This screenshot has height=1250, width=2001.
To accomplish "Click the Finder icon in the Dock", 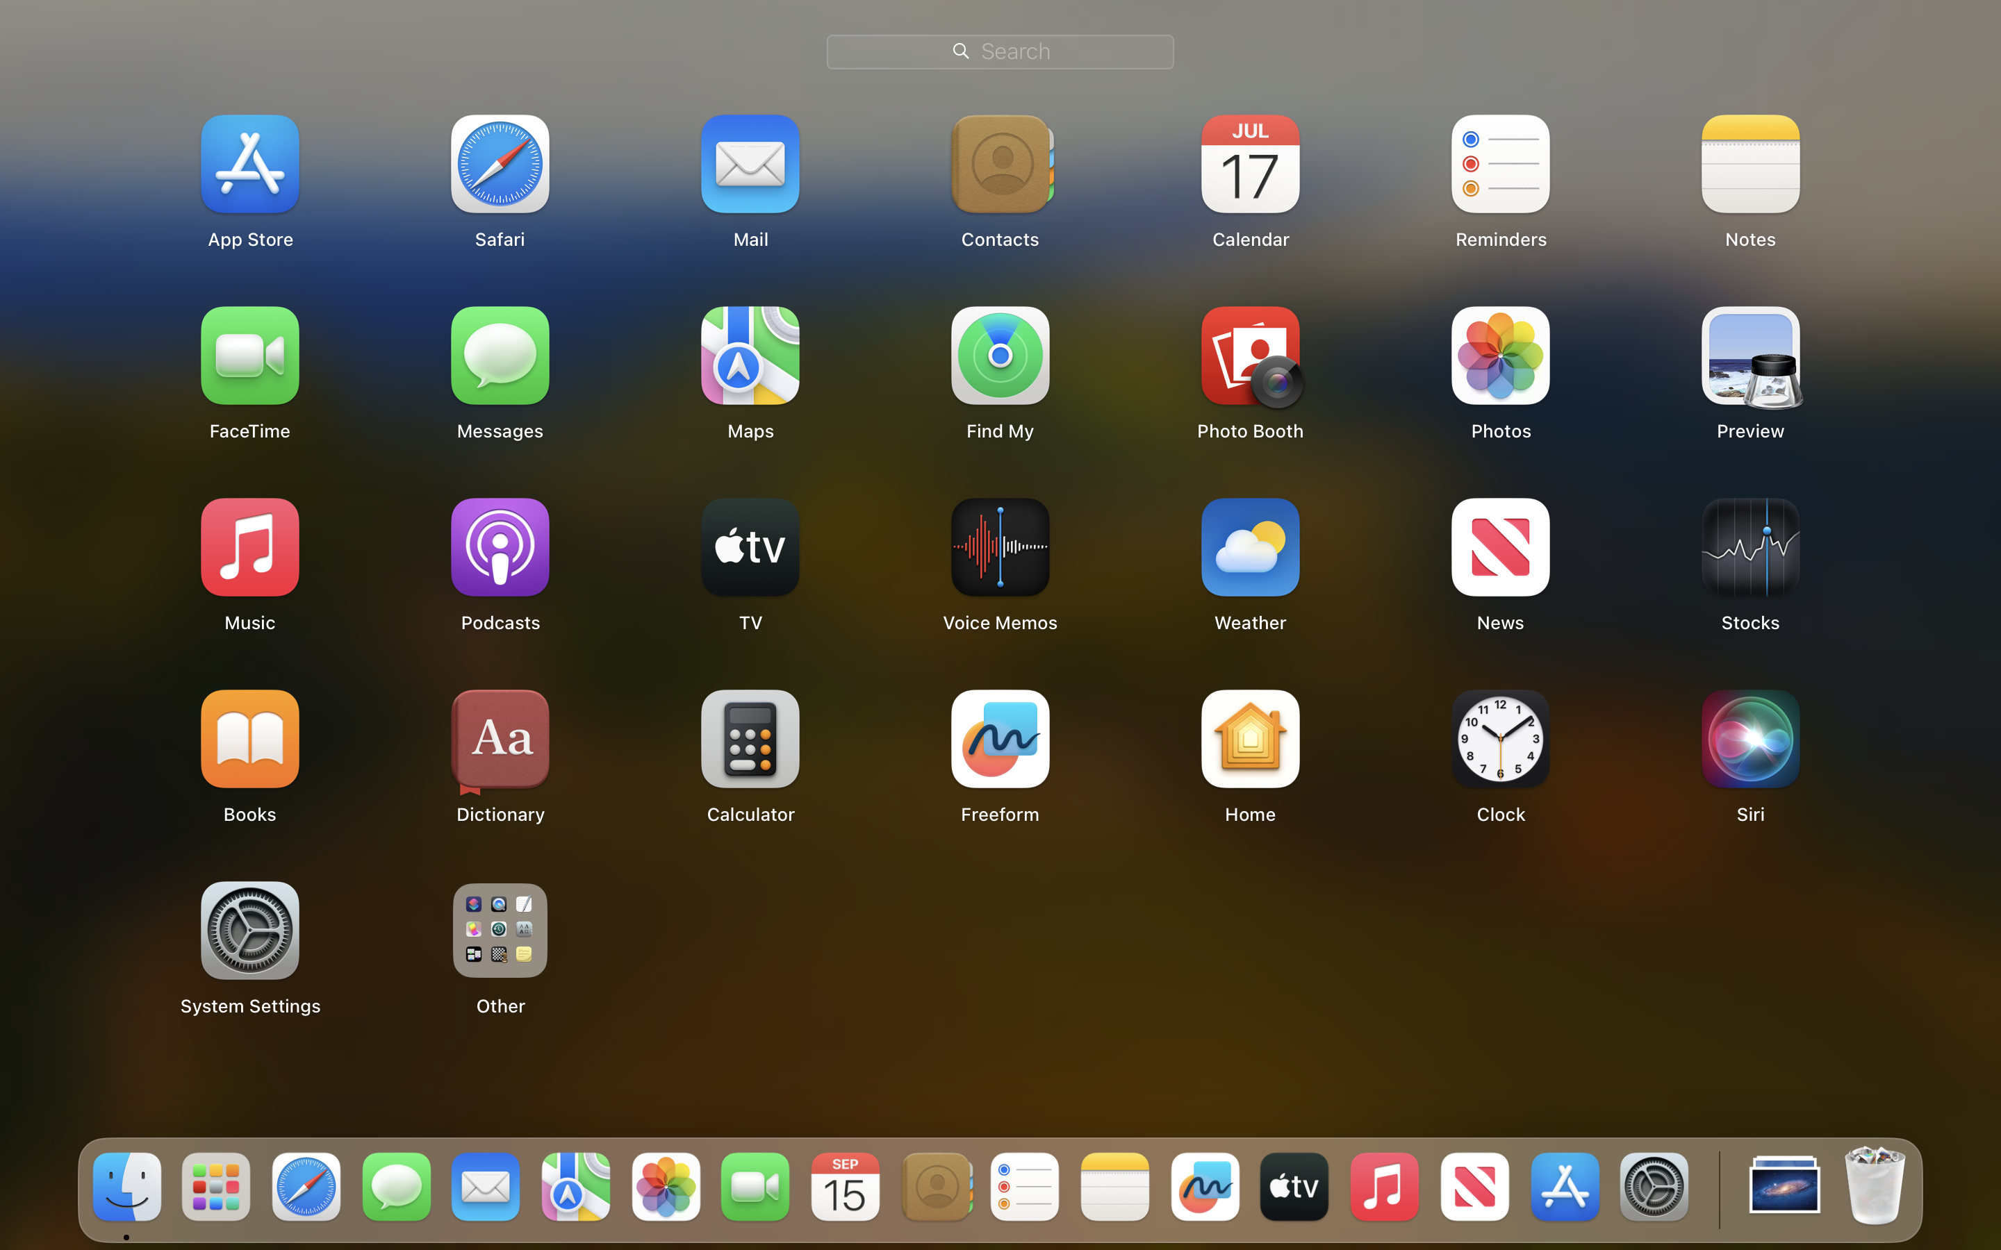I will coord(126,1187).
